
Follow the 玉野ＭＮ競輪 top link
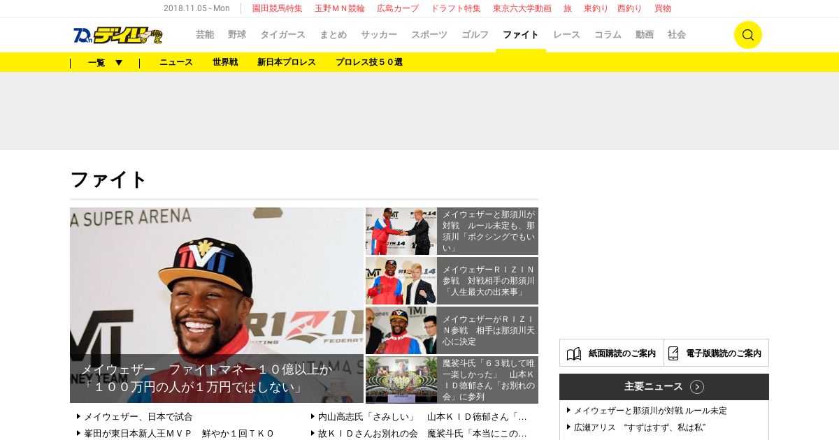click(340, 8)
